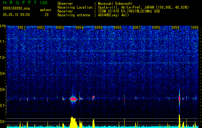Click the 0.9 frequency axis label
The height and width of the screenshot is (128, 202).
click(x=3, y=74)
